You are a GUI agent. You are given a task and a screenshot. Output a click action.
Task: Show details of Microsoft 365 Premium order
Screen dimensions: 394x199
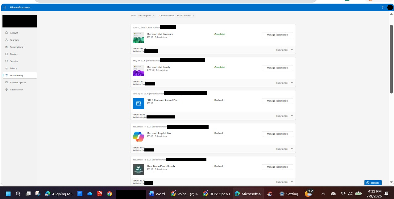284,50
